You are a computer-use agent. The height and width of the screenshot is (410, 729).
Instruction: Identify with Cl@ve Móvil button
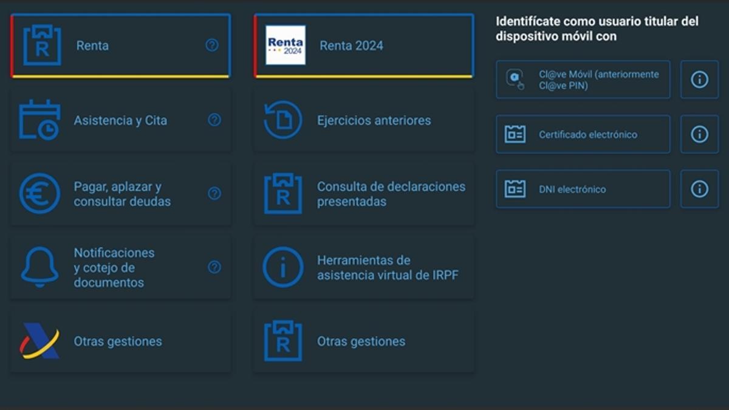[583, 80]
